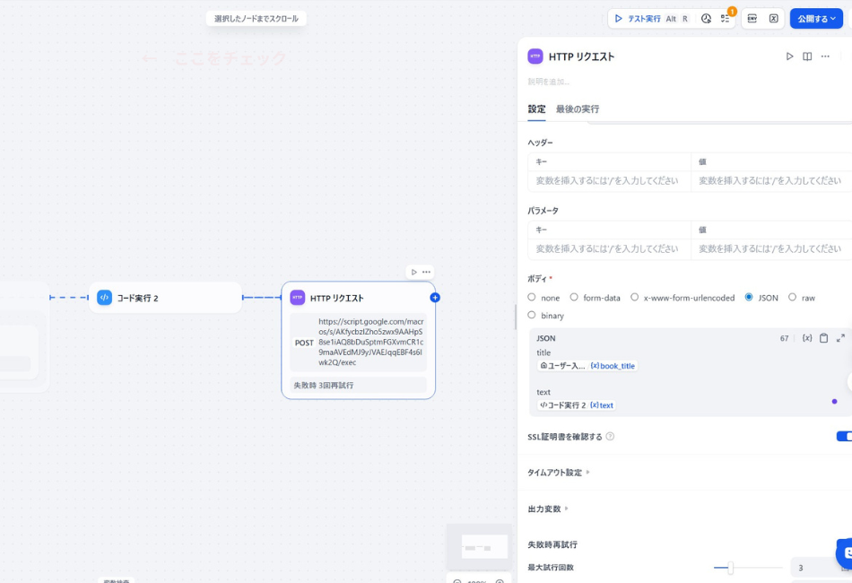Choose the raw body type option
The image size is (852, 583).
point(792,298)
